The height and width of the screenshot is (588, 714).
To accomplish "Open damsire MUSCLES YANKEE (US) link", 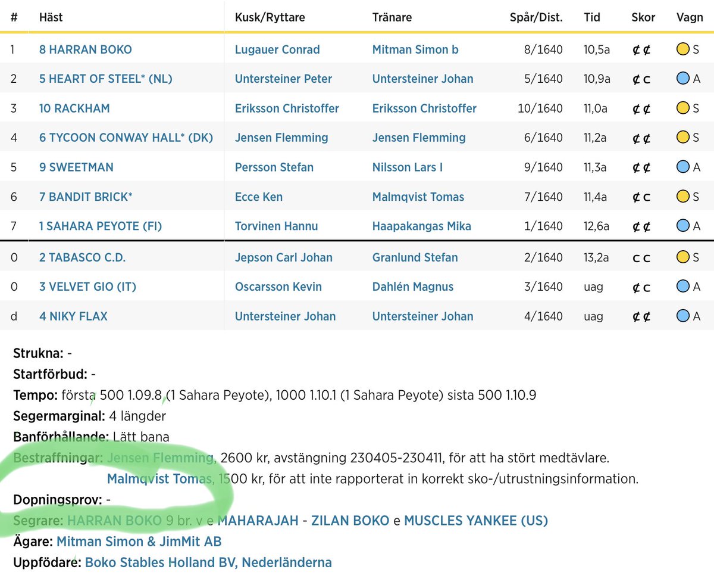I will (x=476, y=521).
